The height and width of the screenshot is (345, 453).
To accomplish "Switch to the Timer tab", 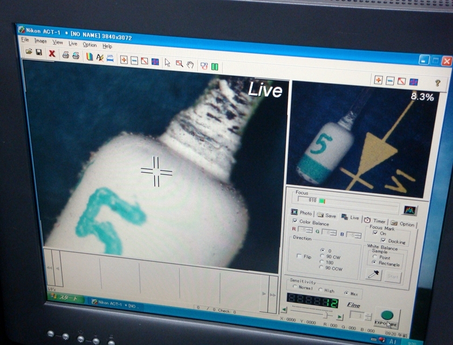I will 375,221.
